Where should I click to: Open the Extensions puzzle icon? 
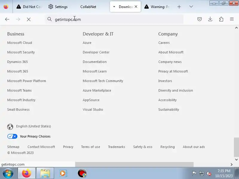[x=221, y=19]
